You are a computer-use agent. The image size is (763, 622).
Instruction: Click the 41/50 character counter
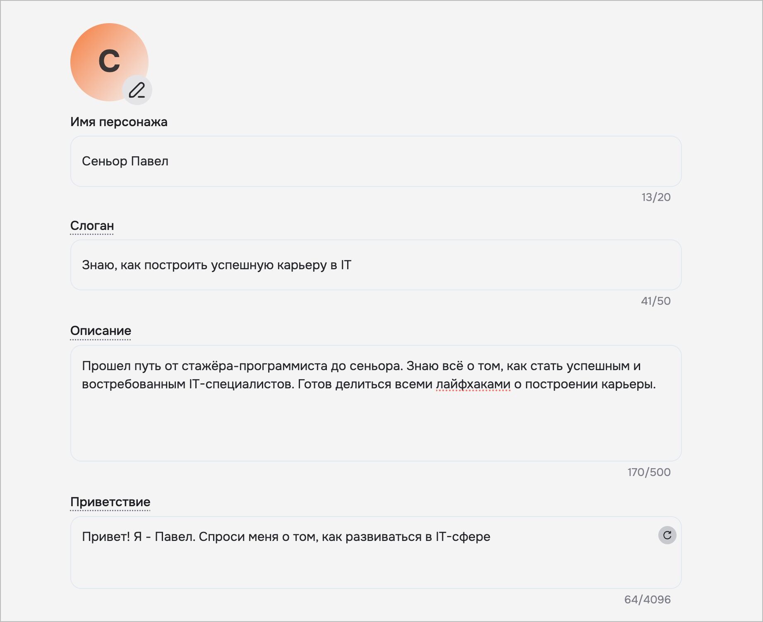coord(656,301)
